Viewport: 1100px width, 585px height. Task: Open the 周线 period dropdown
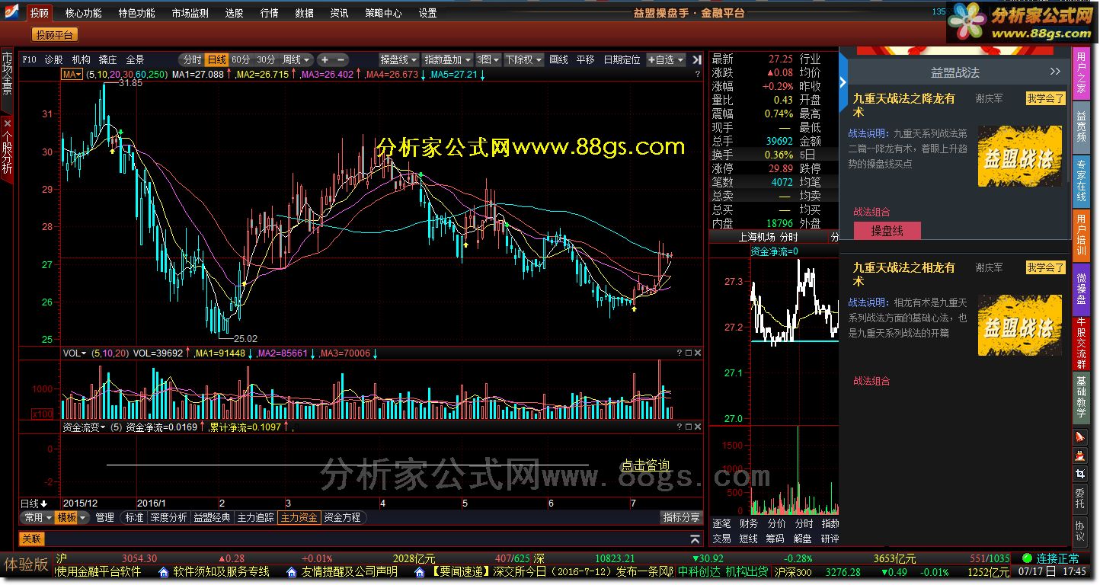coord(296,59)
